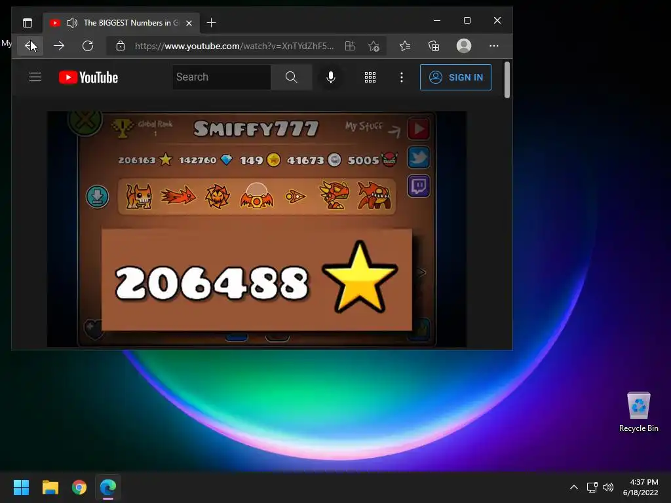This screenshot has height=503, width=671.
Task: View site security lock information
Action: point(121,46)
